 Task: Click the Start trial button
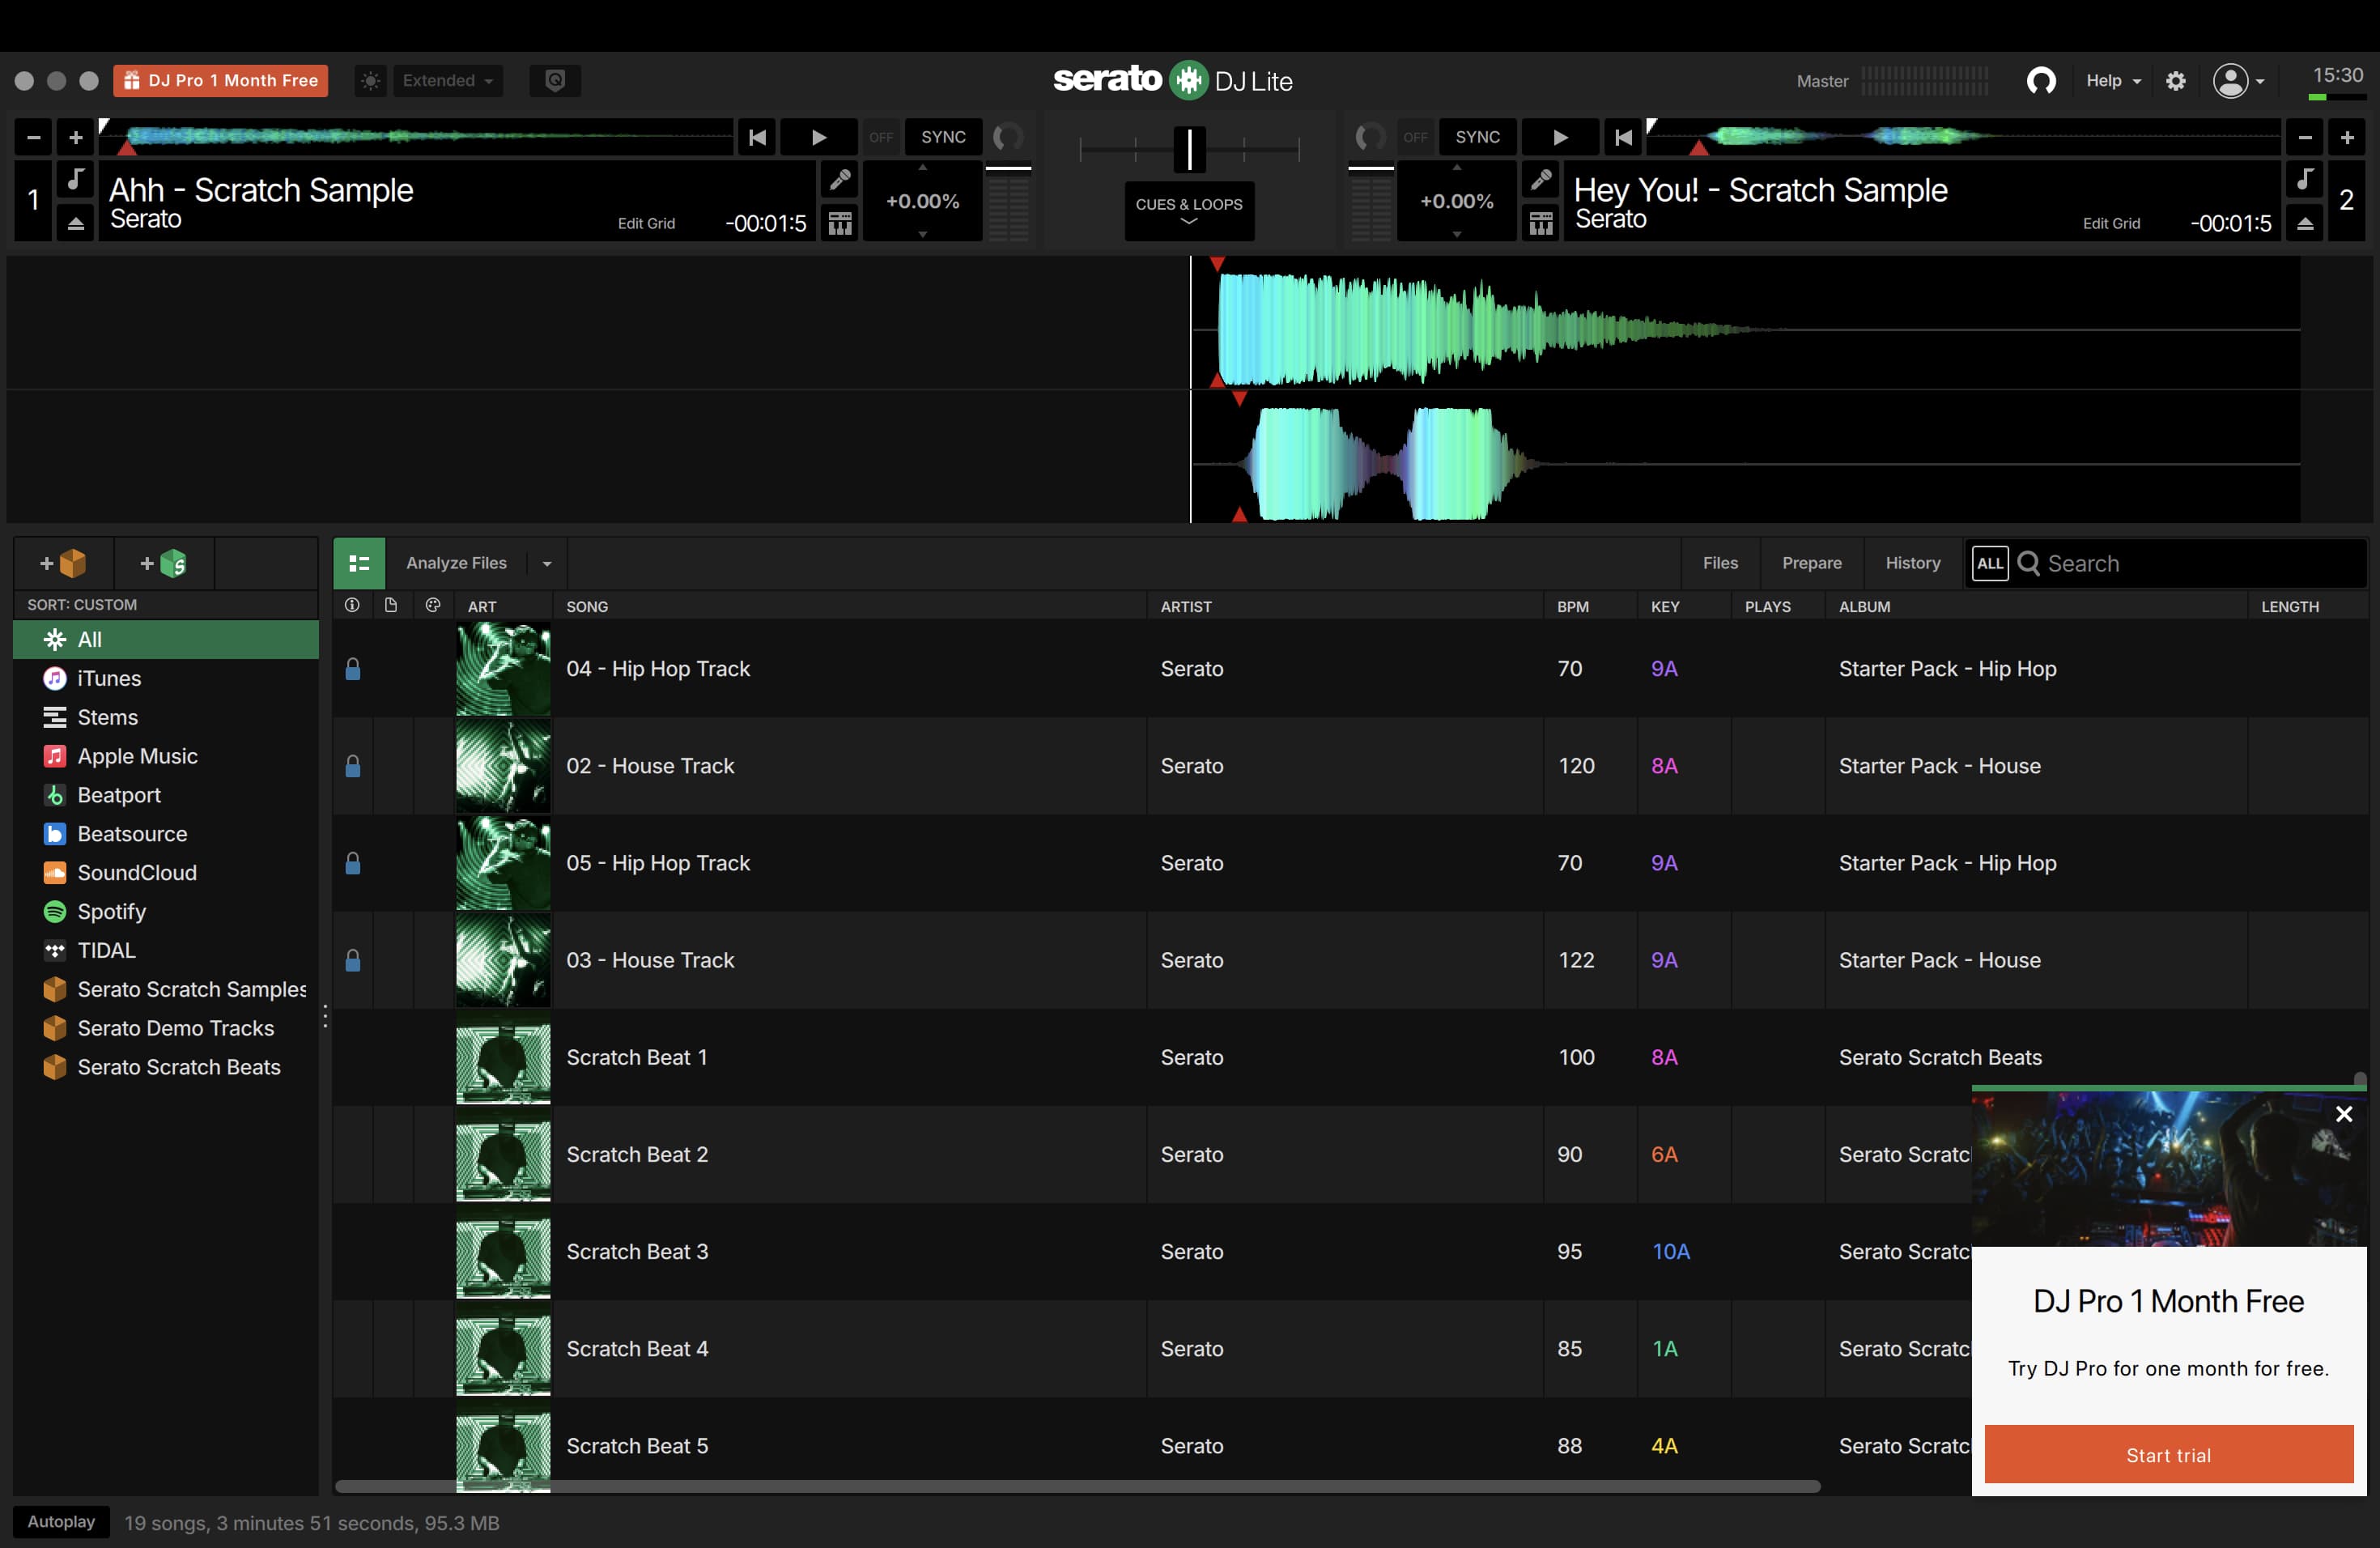tap(2168, 1454)
